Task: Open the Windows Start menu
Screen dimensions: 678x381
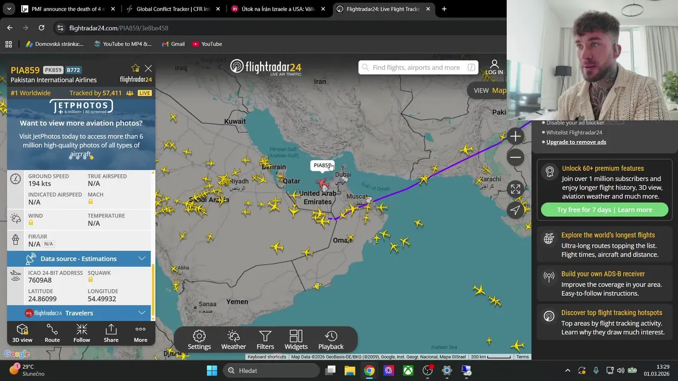Action: click(212, 370)
